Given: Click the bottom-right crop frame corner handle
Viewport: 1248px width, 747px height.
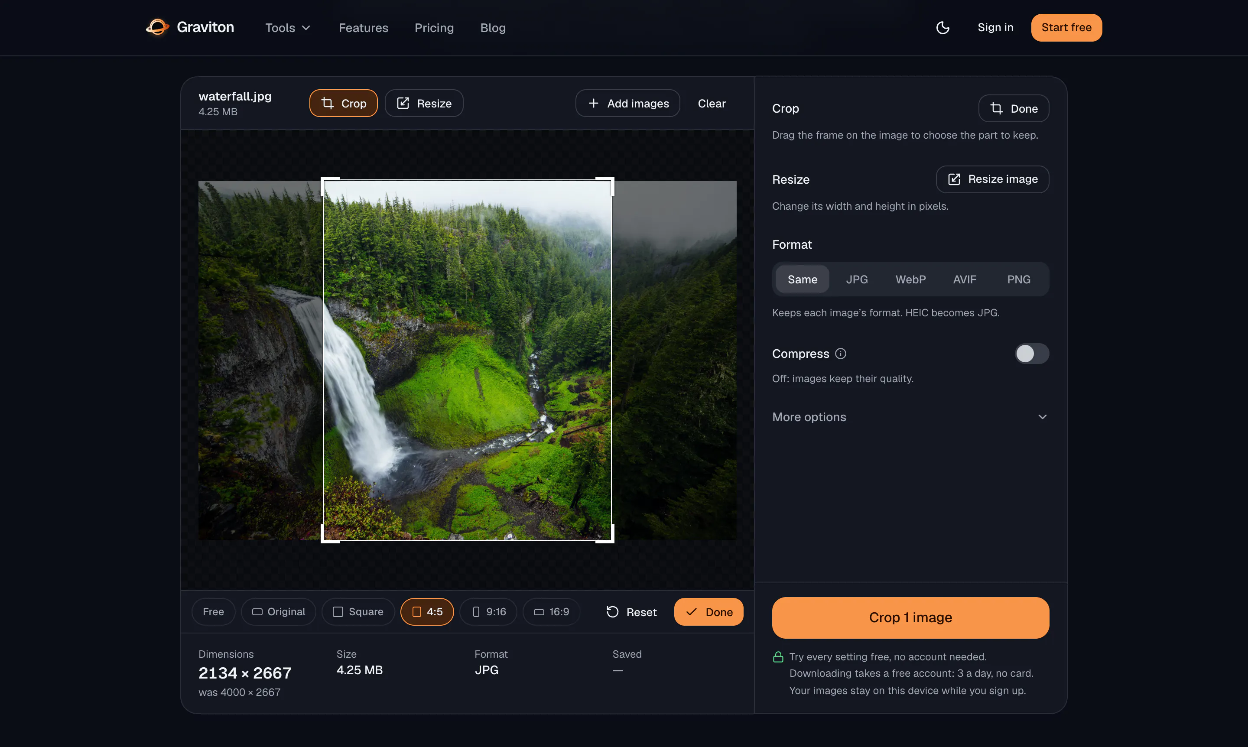Looking at the screenshot, I should [x=605, y=534].
